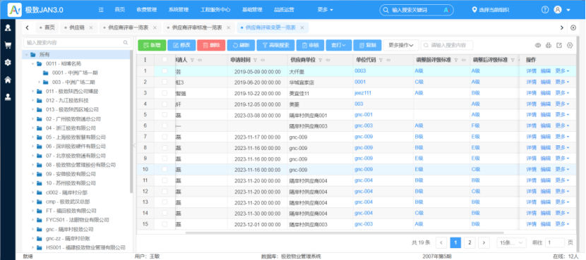This screenshot has height=260, width=586.
Task: Tick the checkbox in row 3
Action: [x=165, y=93]
